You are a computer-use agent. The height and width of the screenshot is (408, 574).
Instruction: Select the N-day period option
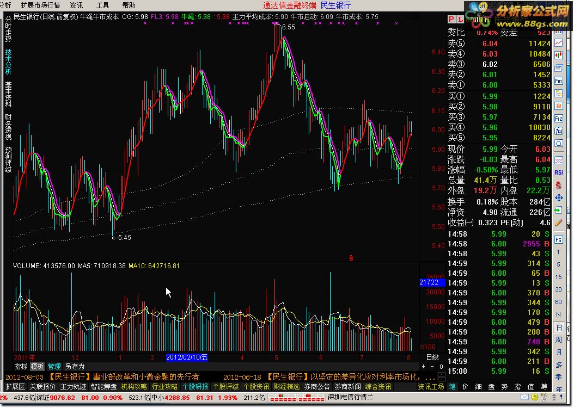tap(558, 314)
